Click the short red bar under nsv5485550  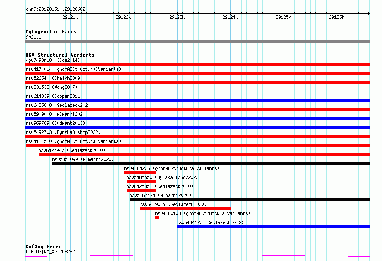point(141,182)
